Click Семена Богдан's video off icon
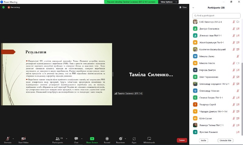The width and height of the screenshot is (243, 145). click(238, 97)
